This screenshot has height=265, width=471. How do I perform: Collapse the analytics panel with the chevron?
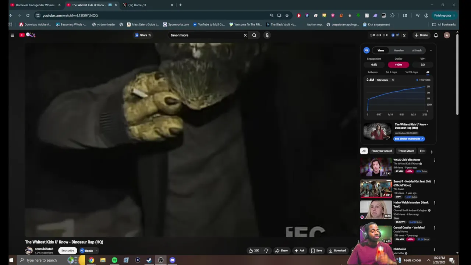click(431, 50)
